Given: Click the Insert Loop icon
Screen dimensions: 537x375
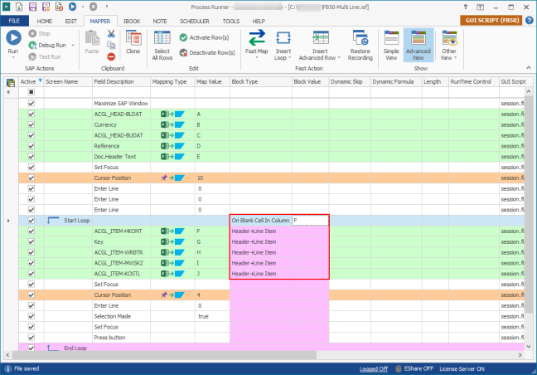Looking at the screenshot, I should [283, 37].
